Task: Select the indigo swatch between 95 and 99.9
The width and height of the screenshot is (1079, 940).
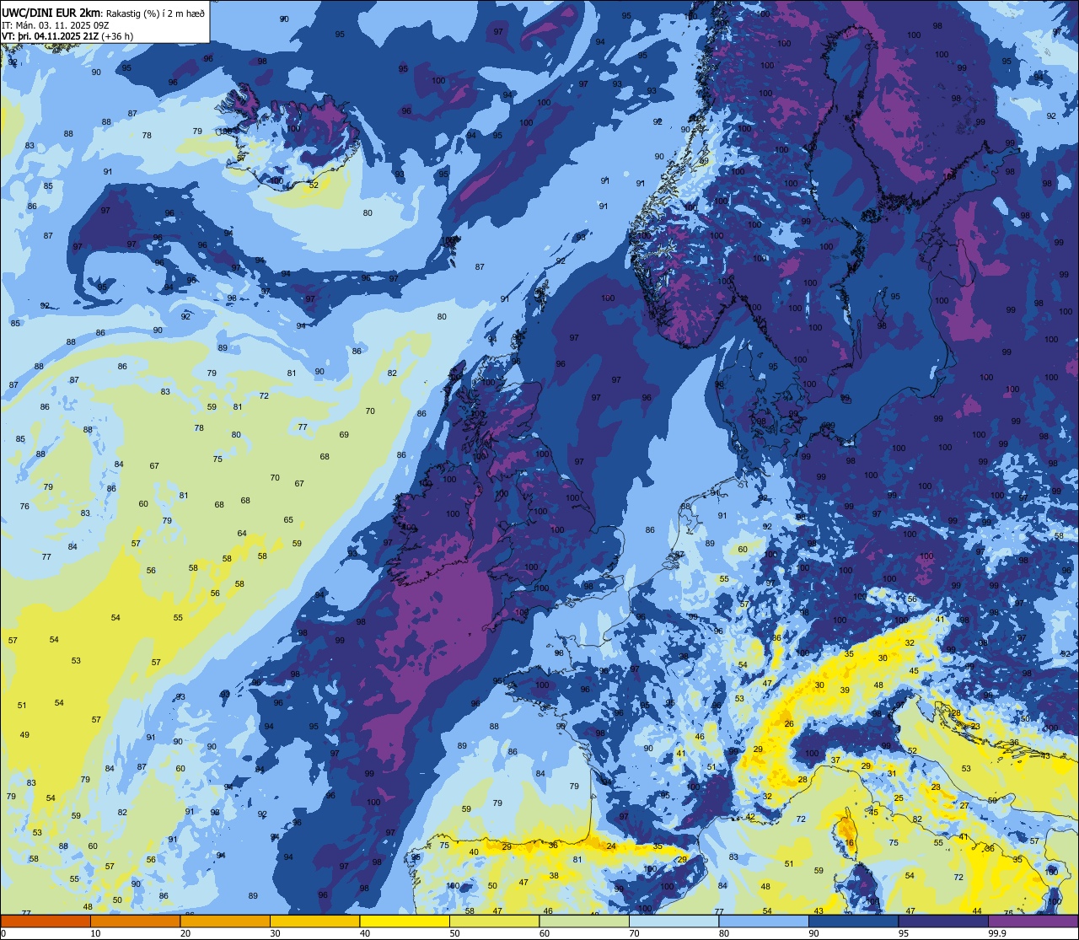Action: coord(943,921)
